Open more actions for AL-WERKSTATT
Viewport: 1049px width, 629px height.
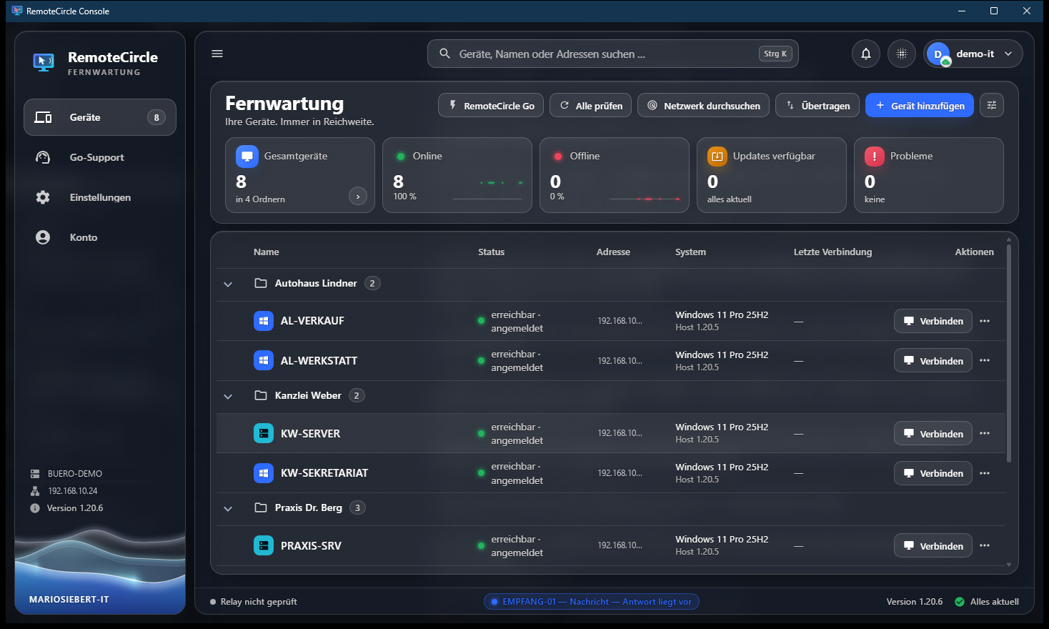[985, 361]
